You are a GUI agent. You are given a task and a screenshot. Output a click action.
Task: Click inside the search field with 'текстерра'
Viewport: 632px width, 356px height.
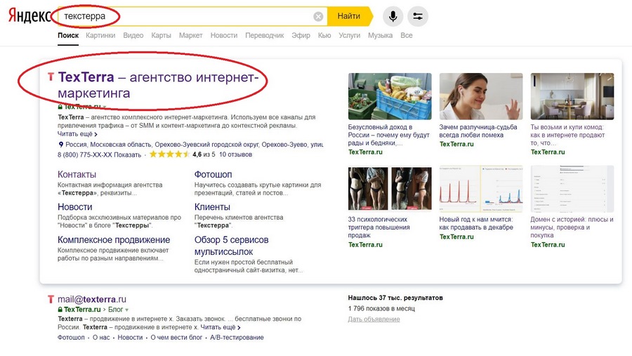pyautogui.click(x=183, y=16)
